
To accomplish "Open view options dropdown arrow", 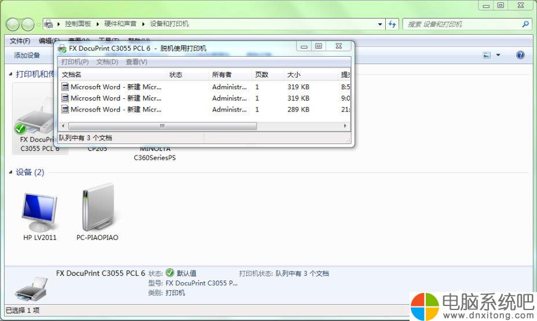I will pos(498,55).
